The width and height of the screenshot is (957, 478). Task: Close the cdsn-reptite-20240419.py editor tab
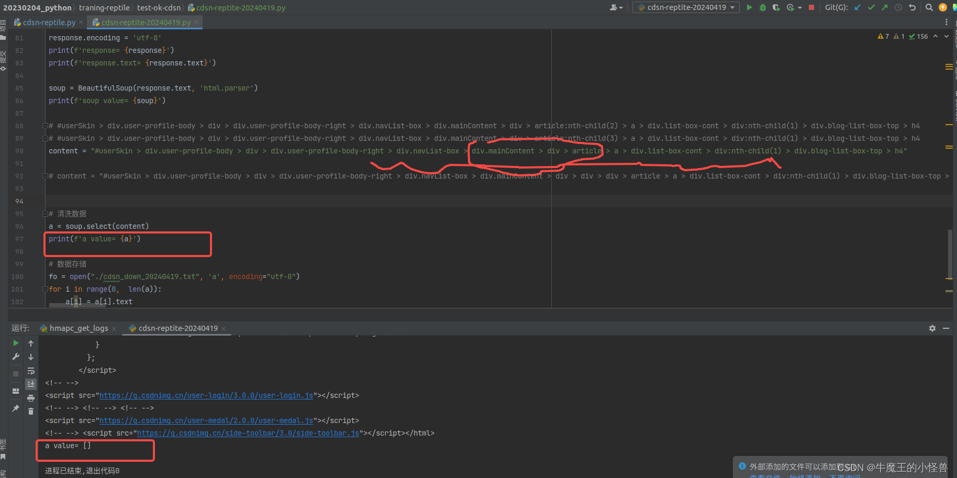[196, 22]
